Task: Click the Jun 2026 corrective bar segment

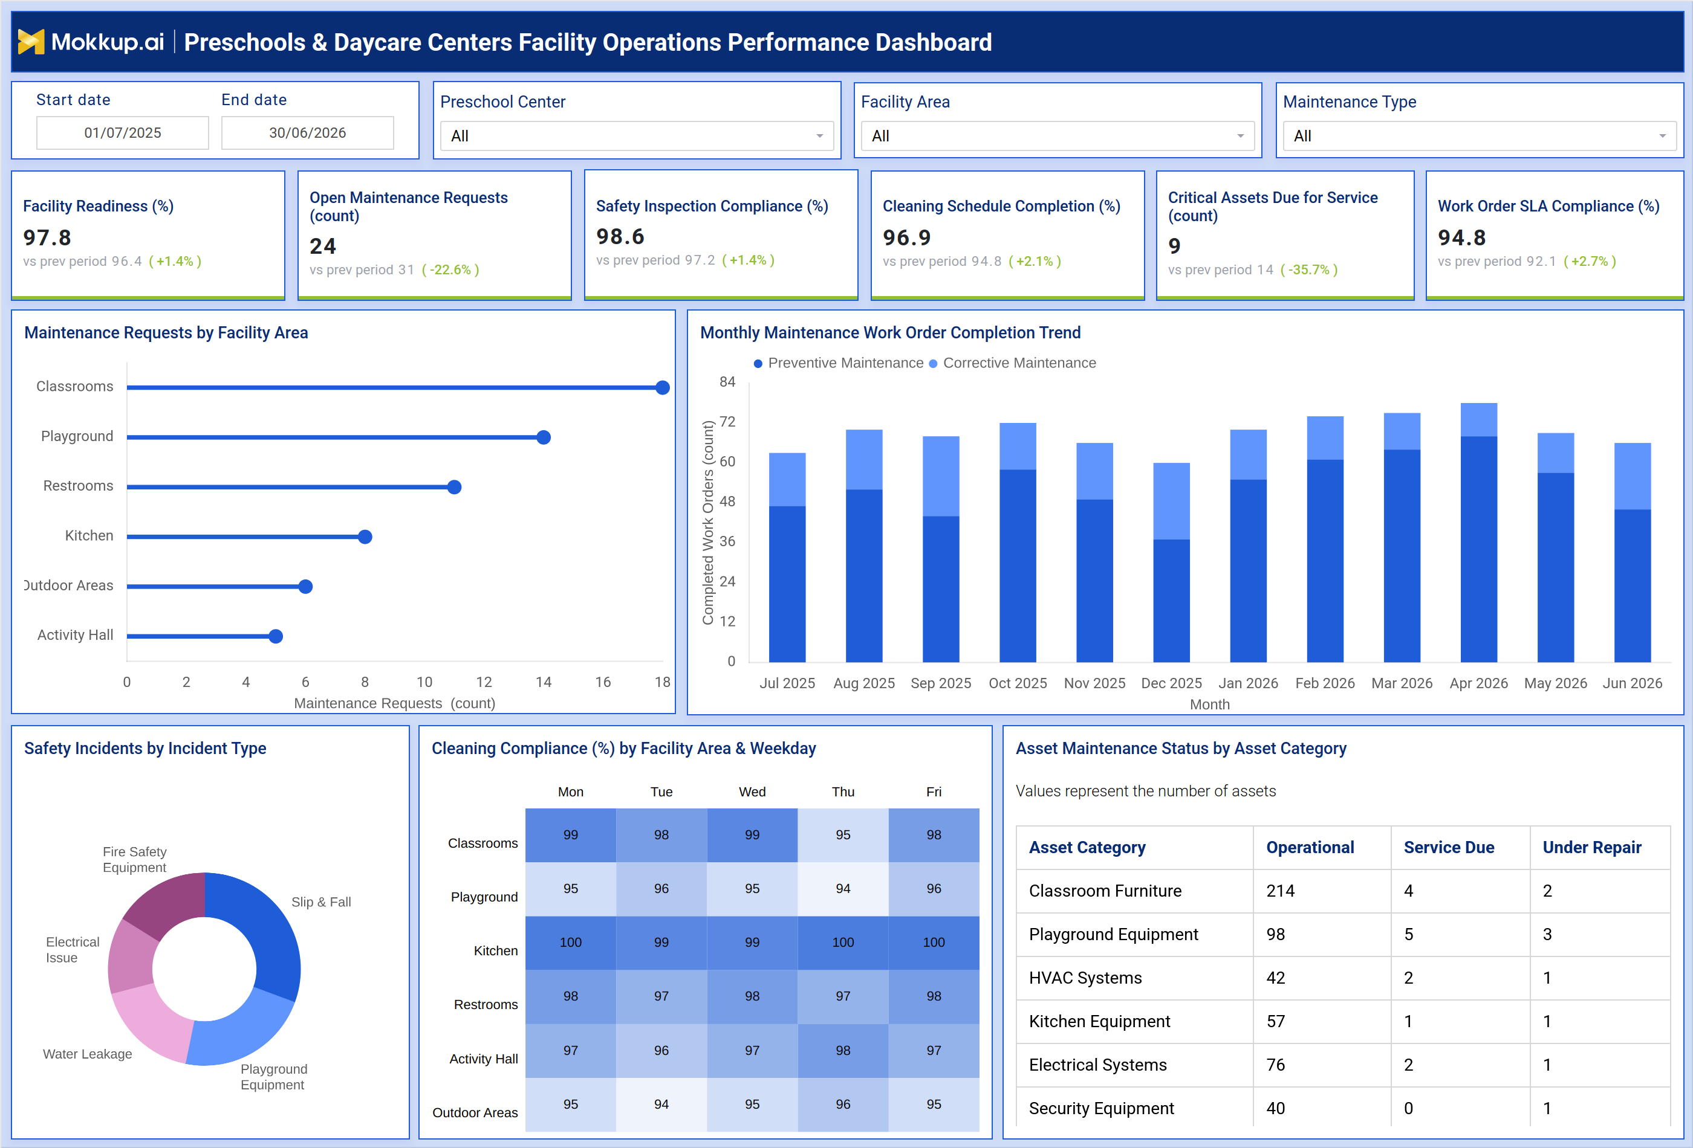Action: pyautogui.click(x=1632, y=476)
